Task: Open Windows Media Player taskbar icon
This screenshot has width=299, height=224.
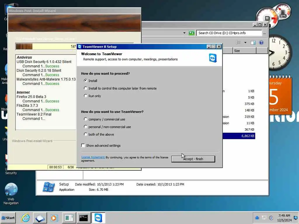Action: (54, 218)
